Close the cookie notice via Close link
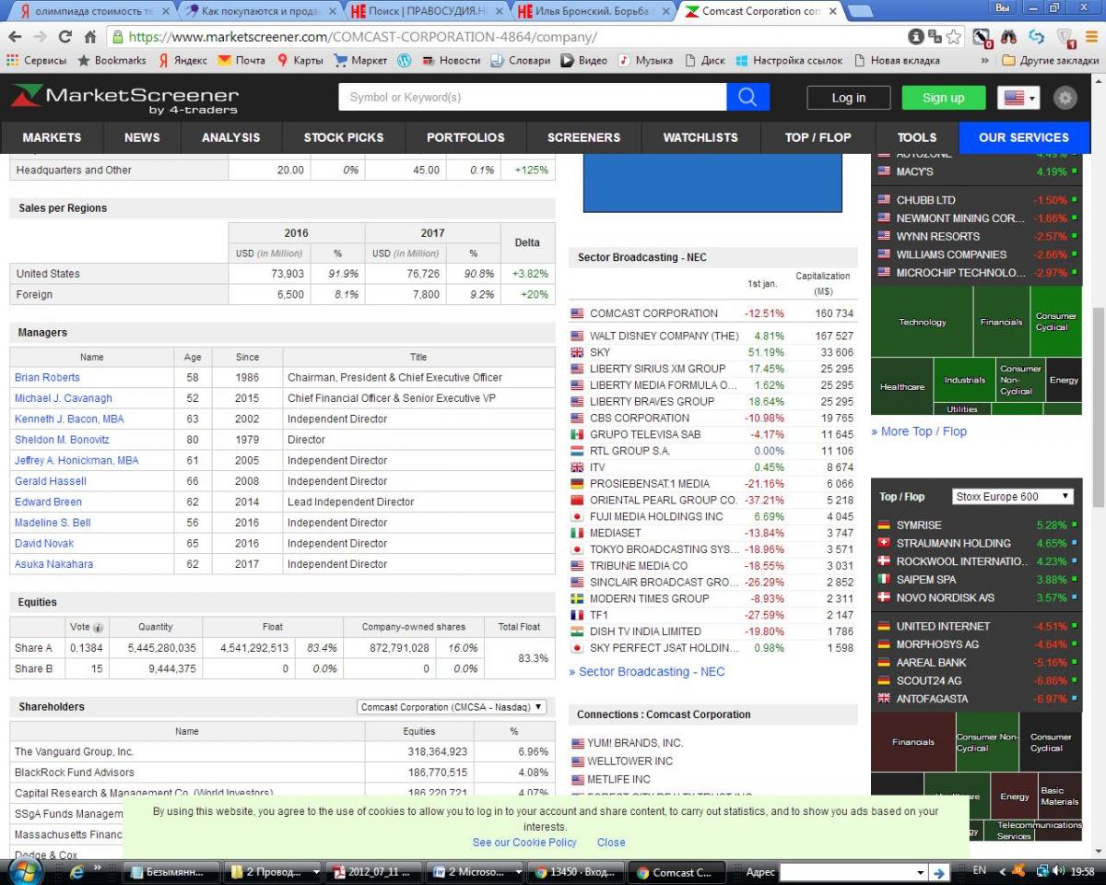The image size is (1106, 885). [x=611, y=843]
